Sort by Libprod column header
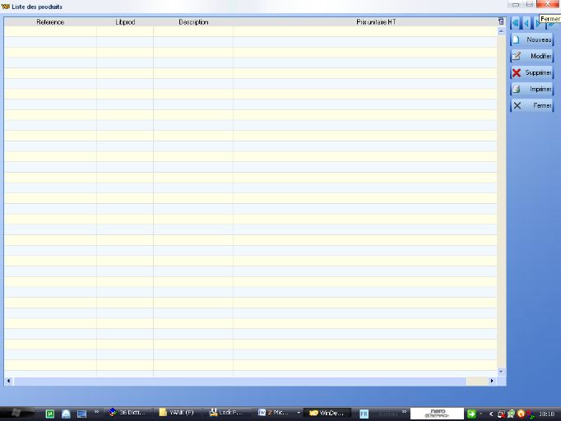 point(125,22)
